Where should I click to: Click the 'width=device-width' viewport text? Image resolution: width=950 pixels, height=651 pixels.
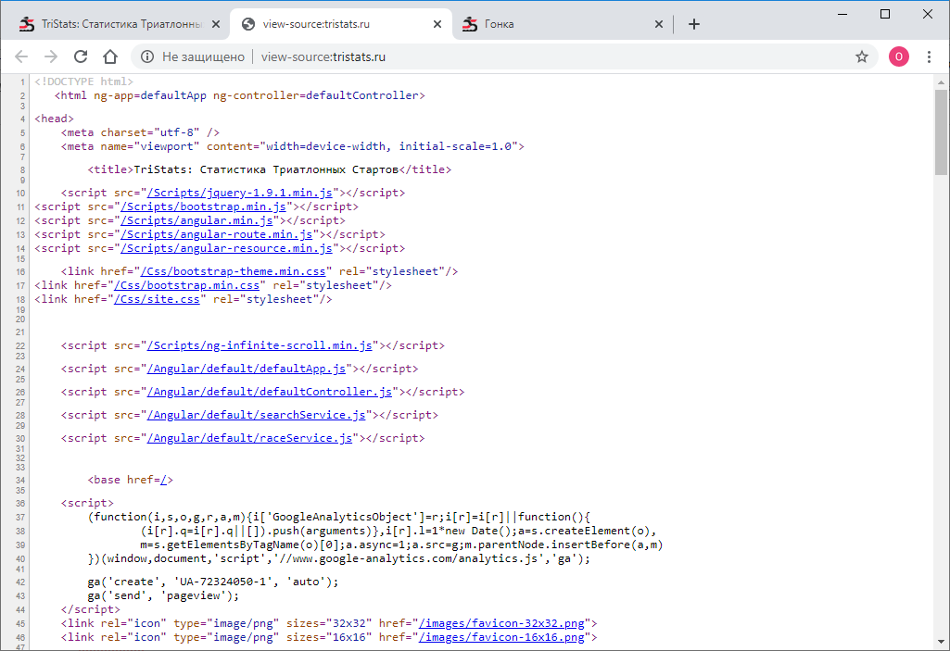point(326,146)
